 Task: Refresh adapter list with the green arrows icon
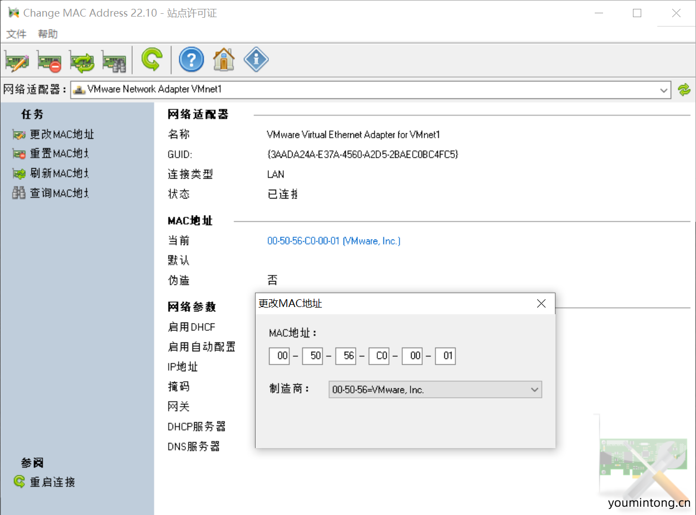click(684, 90)
